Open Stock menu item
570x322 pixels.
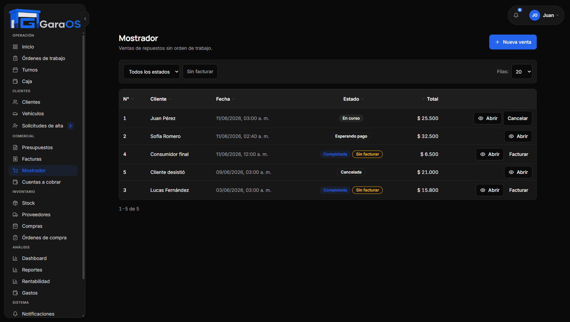(43, 203)
